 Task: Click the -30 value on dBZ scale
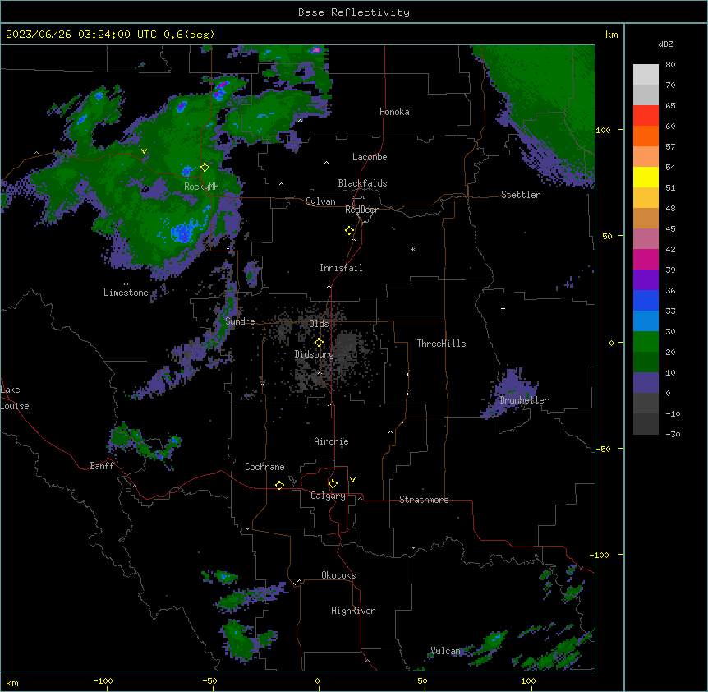click(673, 434)
